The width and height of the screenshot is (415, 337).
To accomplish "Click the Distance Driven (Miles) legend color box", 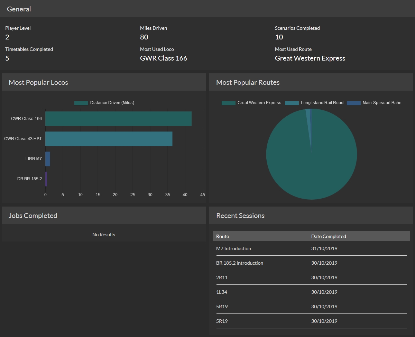I will point(81,103).
